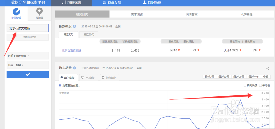Click the grid icon in 数说专题

tap(104, 2)
